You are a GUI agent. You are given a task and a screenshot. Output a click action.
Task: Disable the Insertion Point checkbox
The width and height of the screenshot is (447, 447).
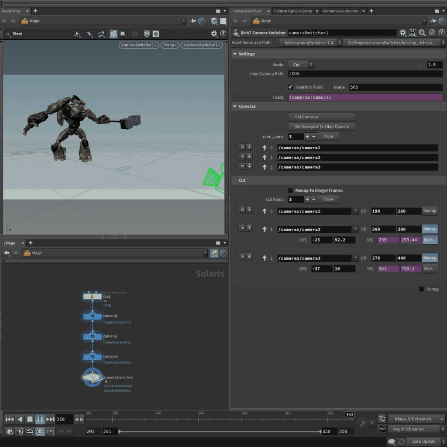coord(290,87)
